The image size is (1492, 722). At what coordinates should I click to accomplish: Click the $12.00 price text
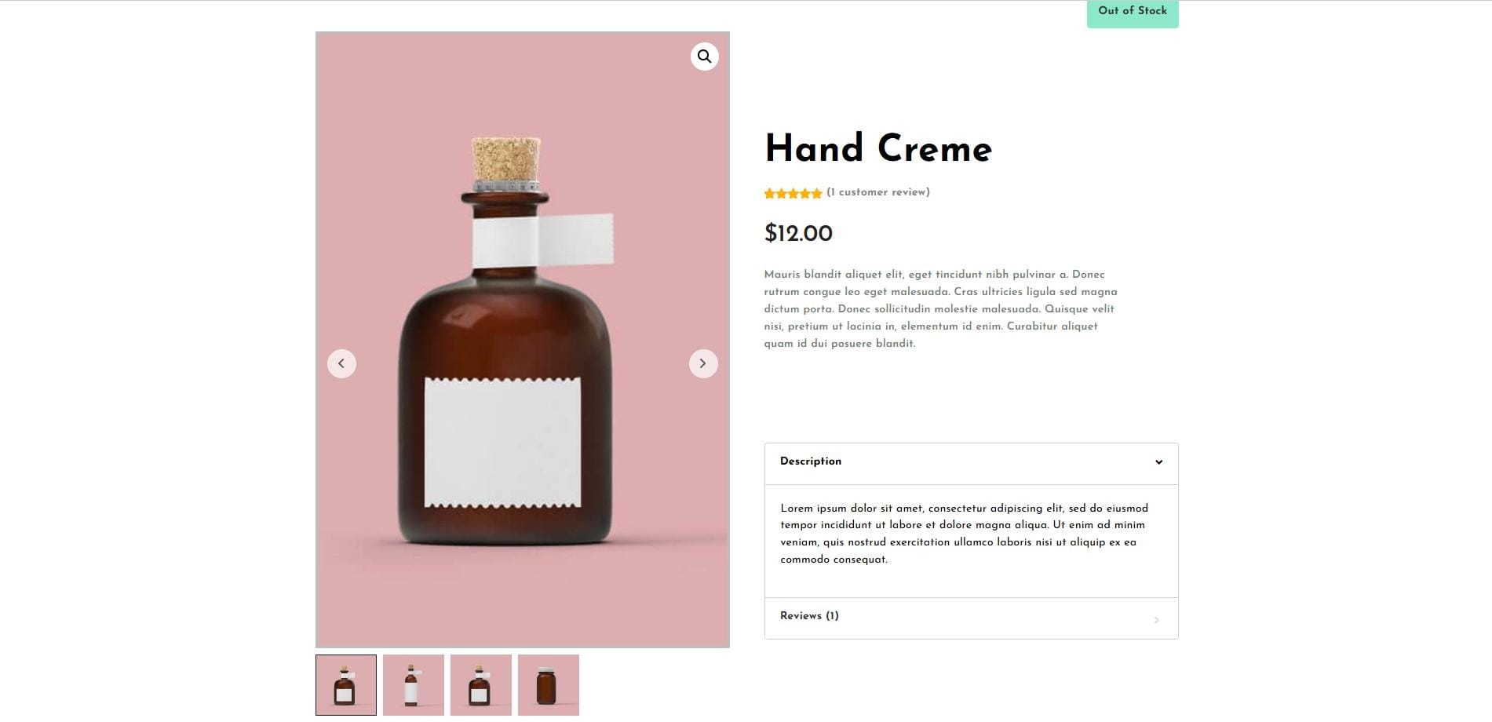[x=798, y=233]
